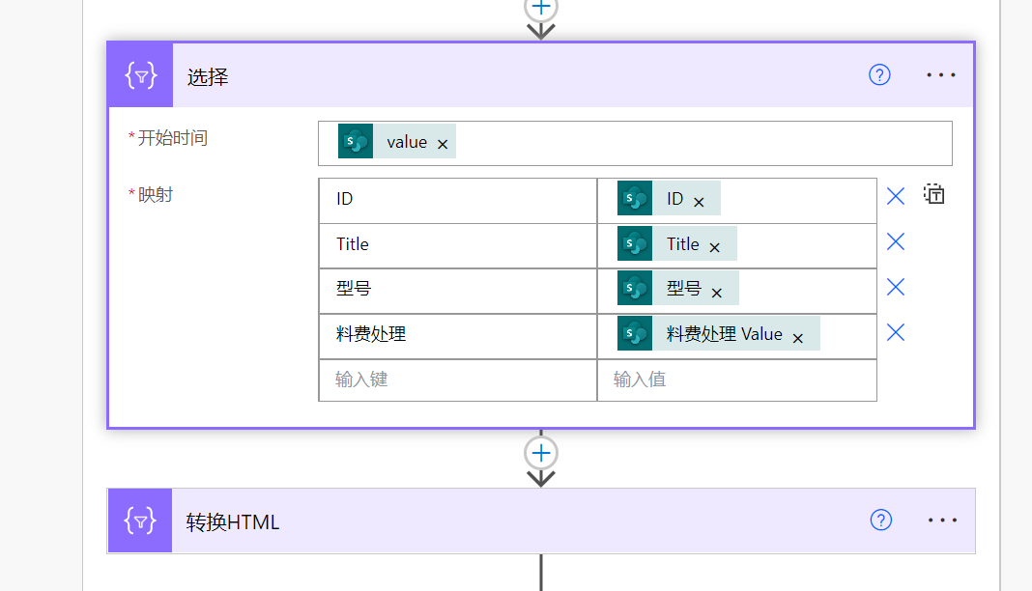
Task: Delete the 料费处理 mapping row
Action: 896,332
